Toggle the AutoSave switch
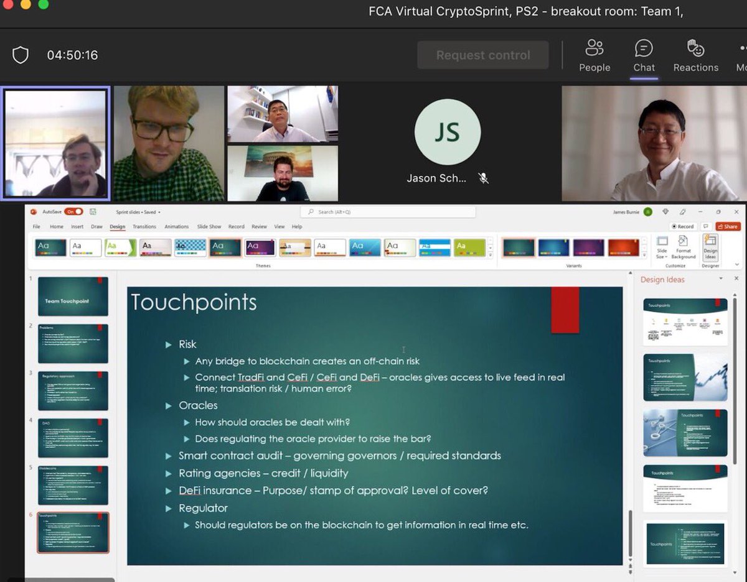The width and height of the screenshot is (747, 582). tap(73, 211)
